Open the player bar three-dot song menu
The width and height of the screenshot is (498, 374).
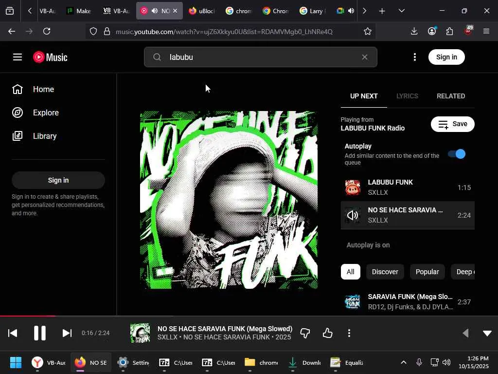pos(349,333)
